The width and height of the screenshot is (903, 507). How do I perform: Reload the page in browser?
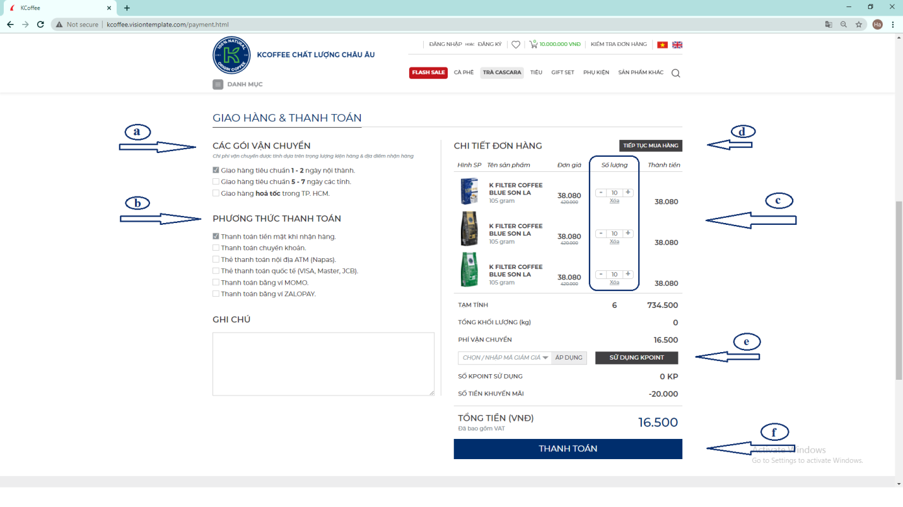click(40, 25)
